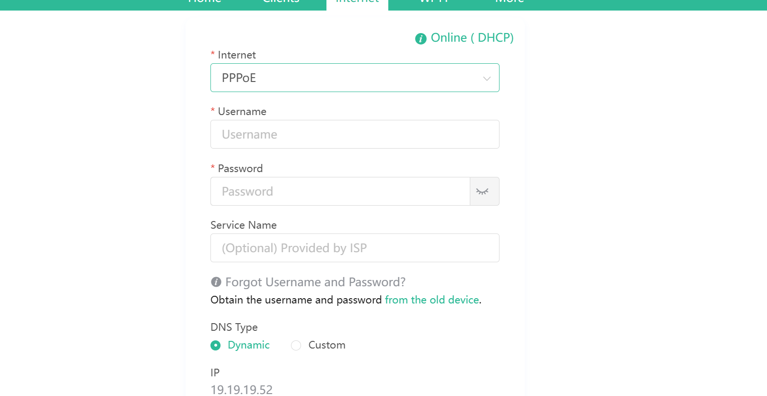Viewport: 767px width, 396px height.
Task: Click the Online (DHCP) status text
Action: pyautogui.click(x=472, y=38)
